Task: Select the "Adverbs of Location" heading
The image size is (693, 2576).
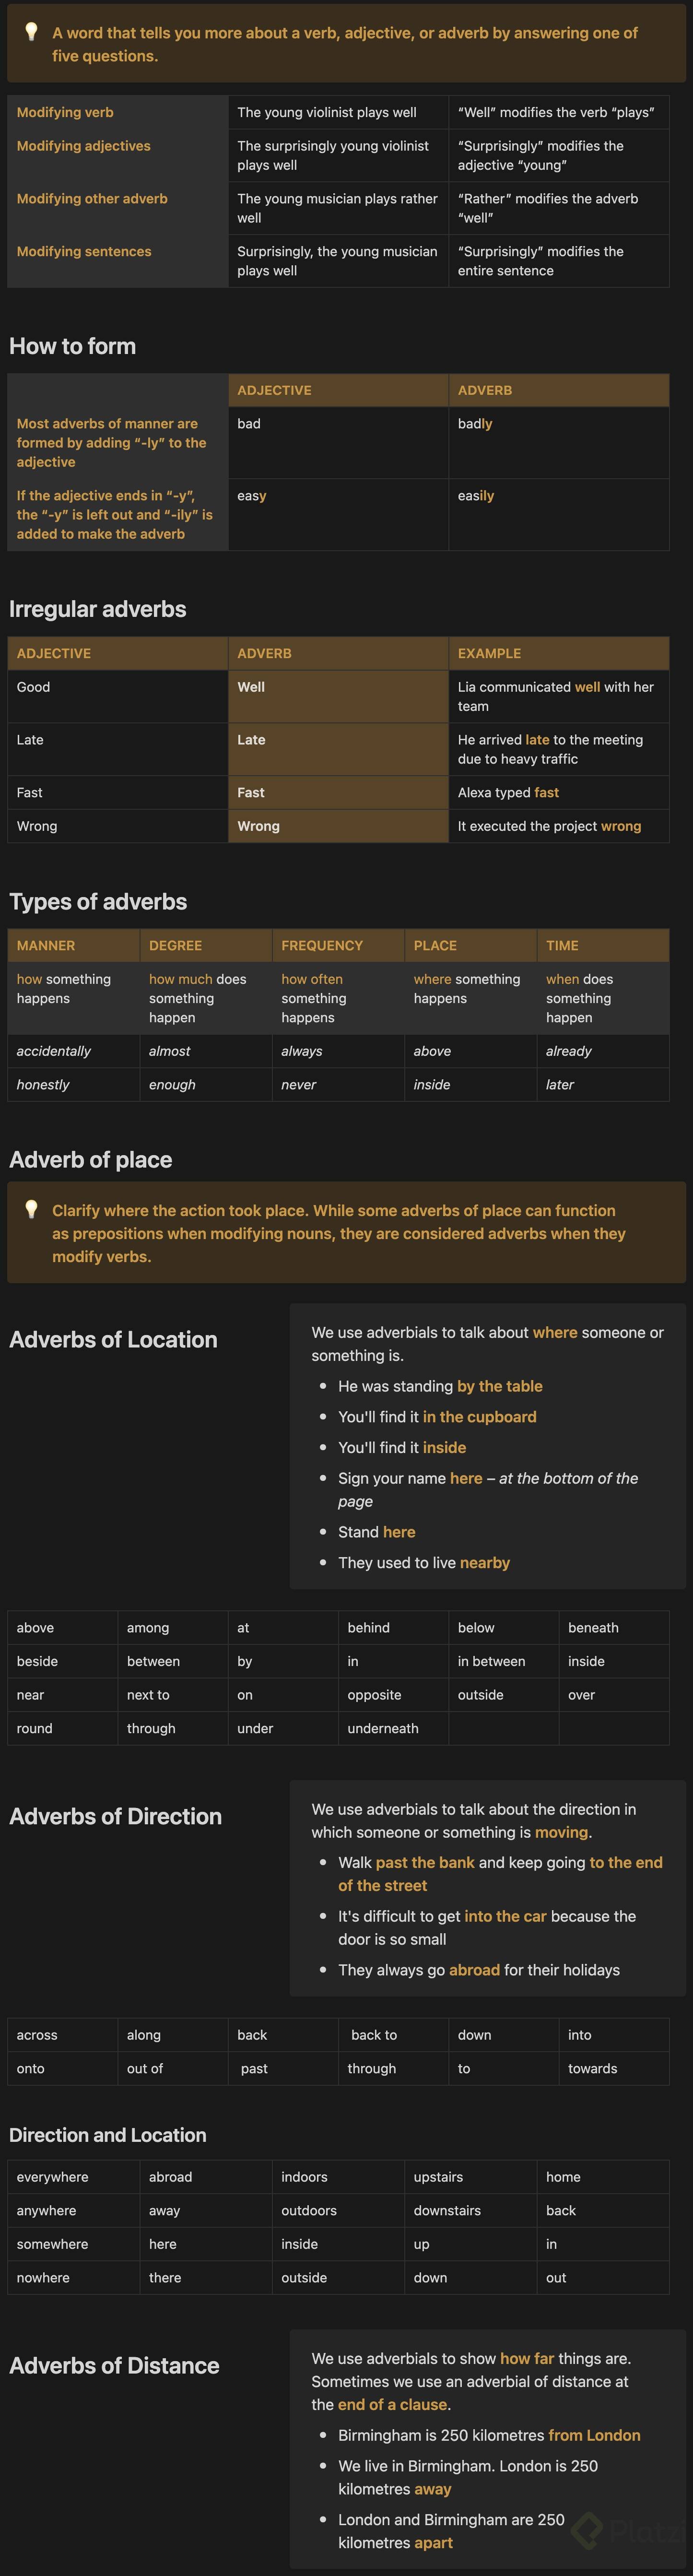Action: click(x=113, y=1339)
